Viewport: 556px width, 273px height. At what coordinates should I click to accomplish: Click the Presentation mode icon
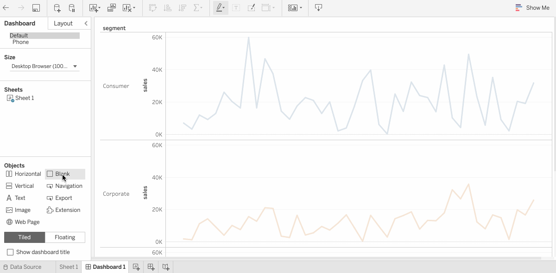318,8
